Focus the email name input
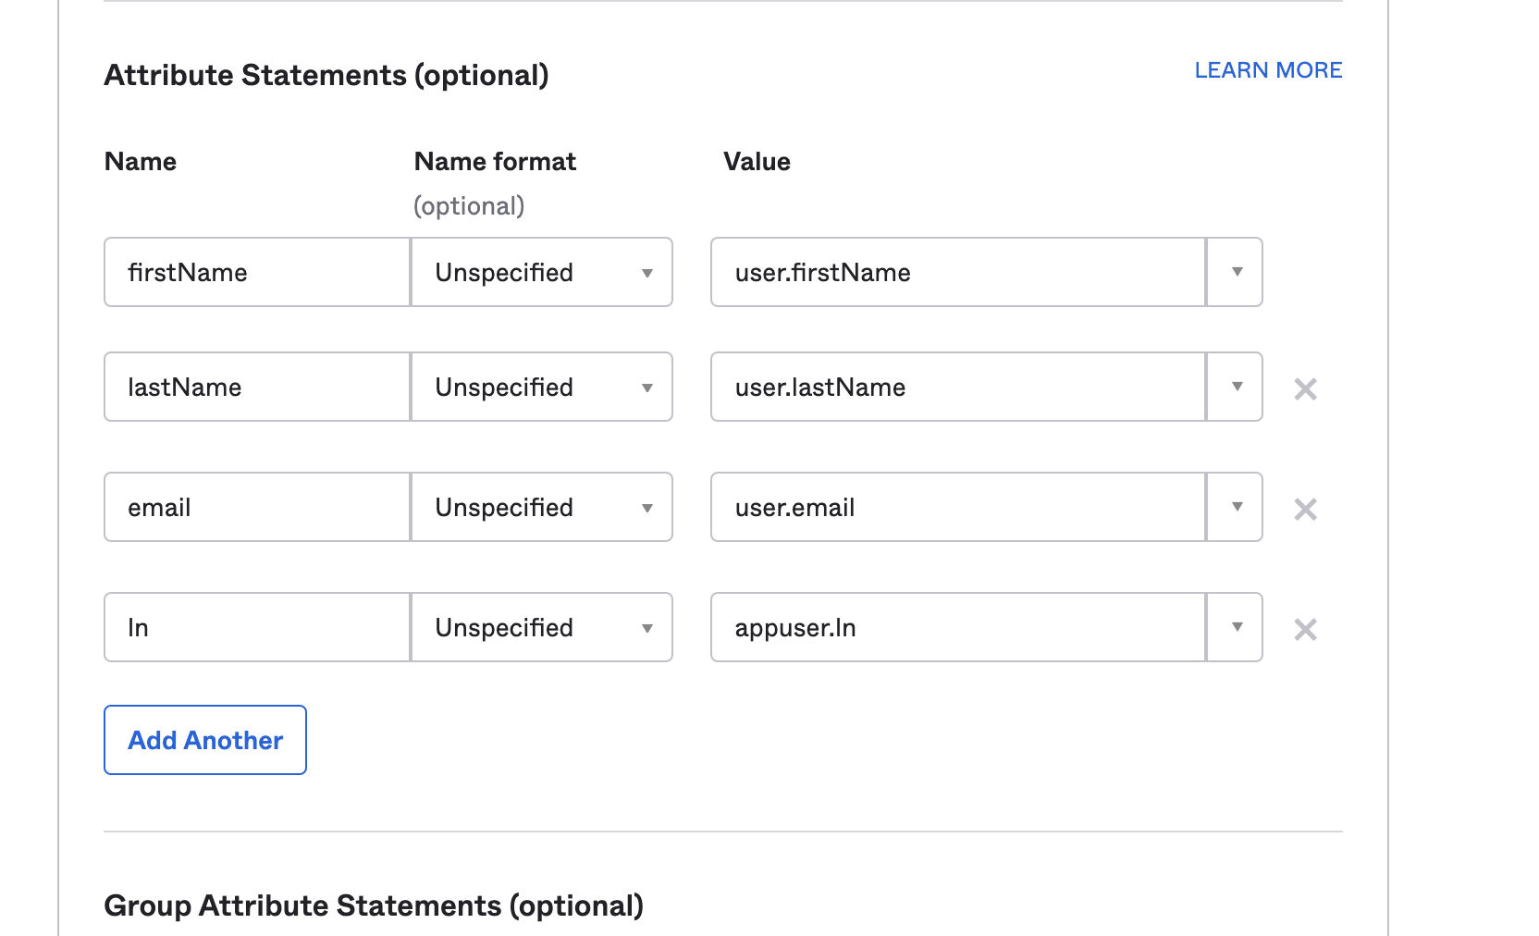This screenshot has width=1539, height=936. [257, 507]
